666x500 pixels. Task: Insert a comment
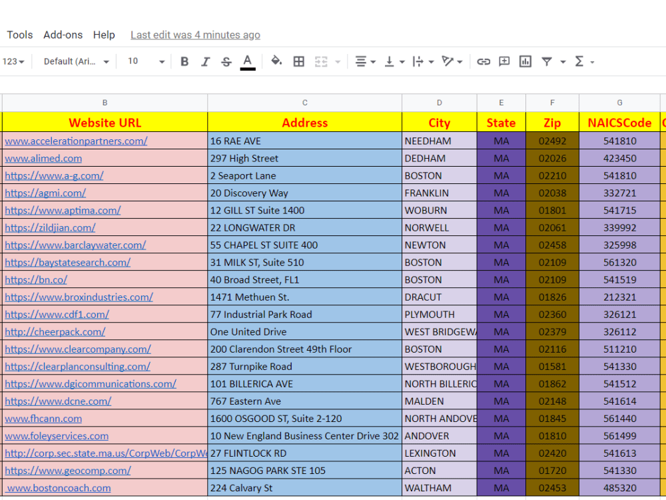click(x=504, y=61)
